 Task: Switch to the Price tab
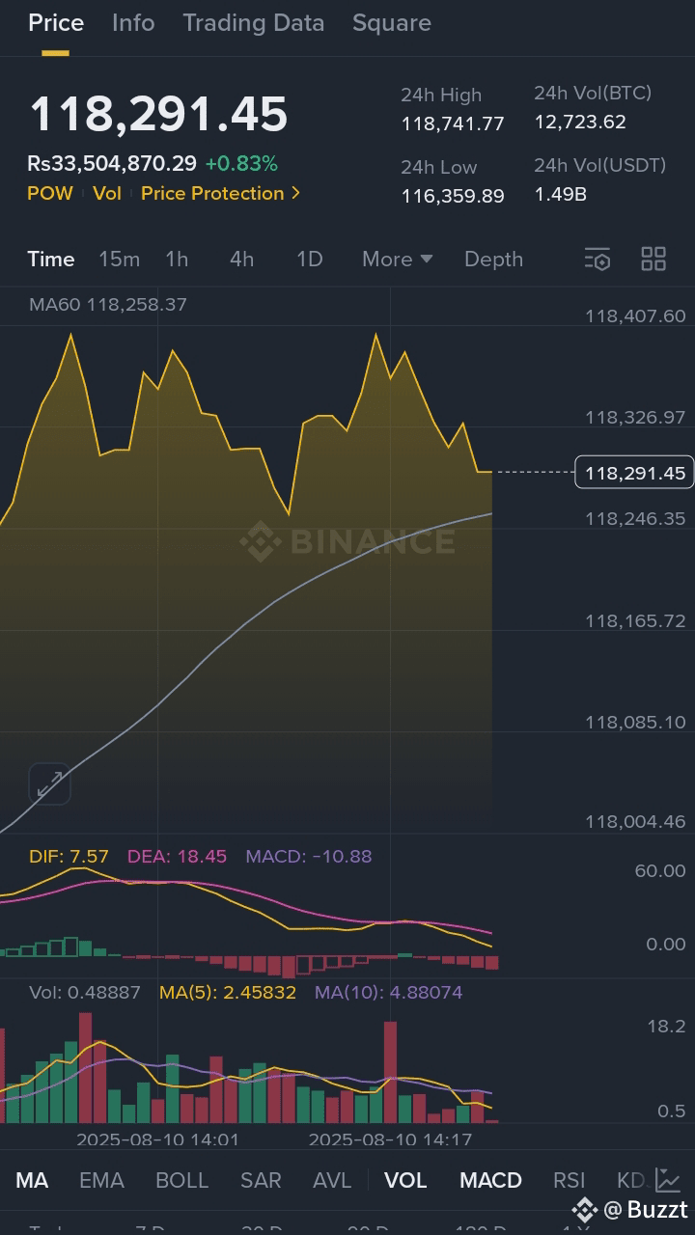[56, 23]
